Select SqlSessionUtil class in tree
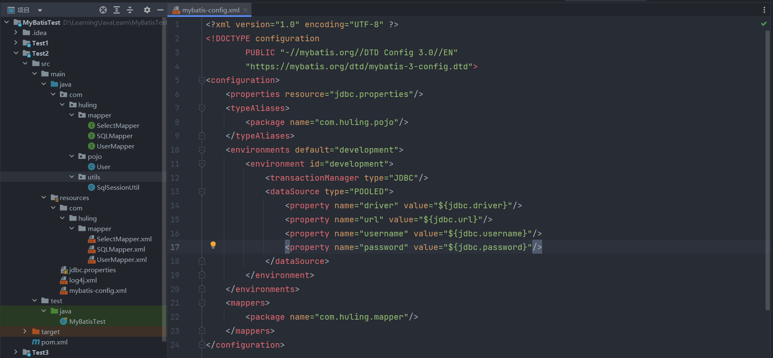 (118, 187)
